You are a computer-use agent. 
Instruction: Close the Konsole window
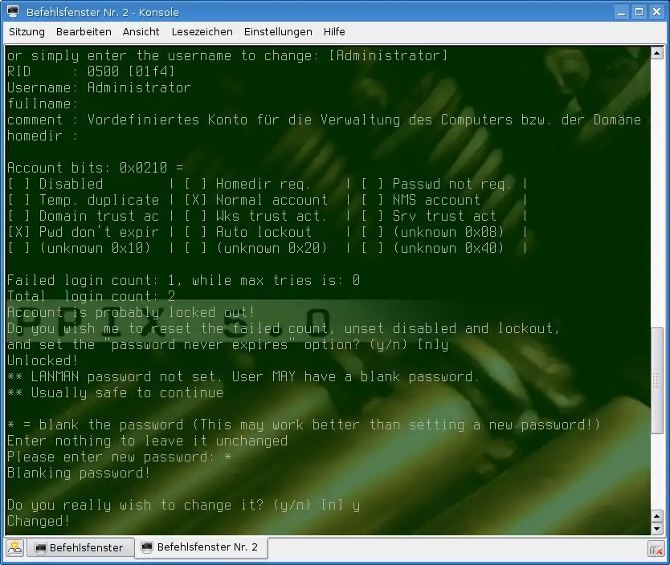click(x=657, y=12)
